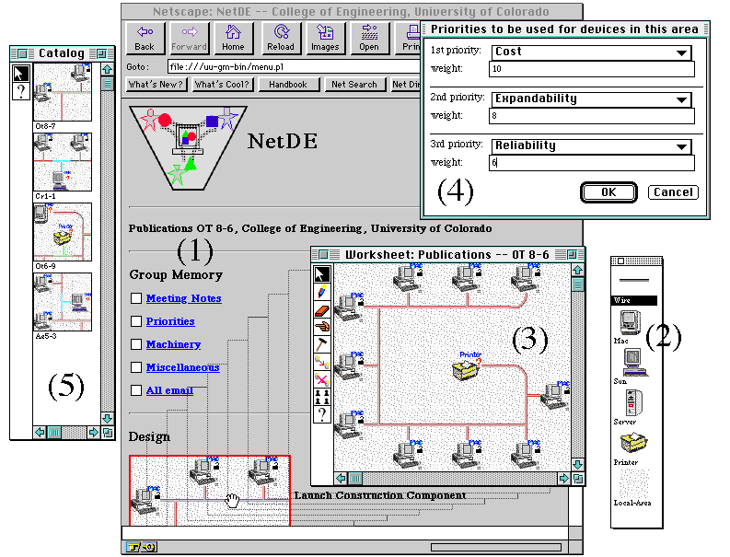Screen dimensions: 730x557
Task: Click the Net Search directory button
Action: coord(353,85)
